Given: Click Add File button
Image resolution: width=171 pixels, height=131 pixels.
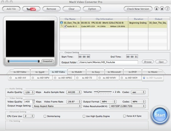Looking at the screenshot, I should click(11, 9).
